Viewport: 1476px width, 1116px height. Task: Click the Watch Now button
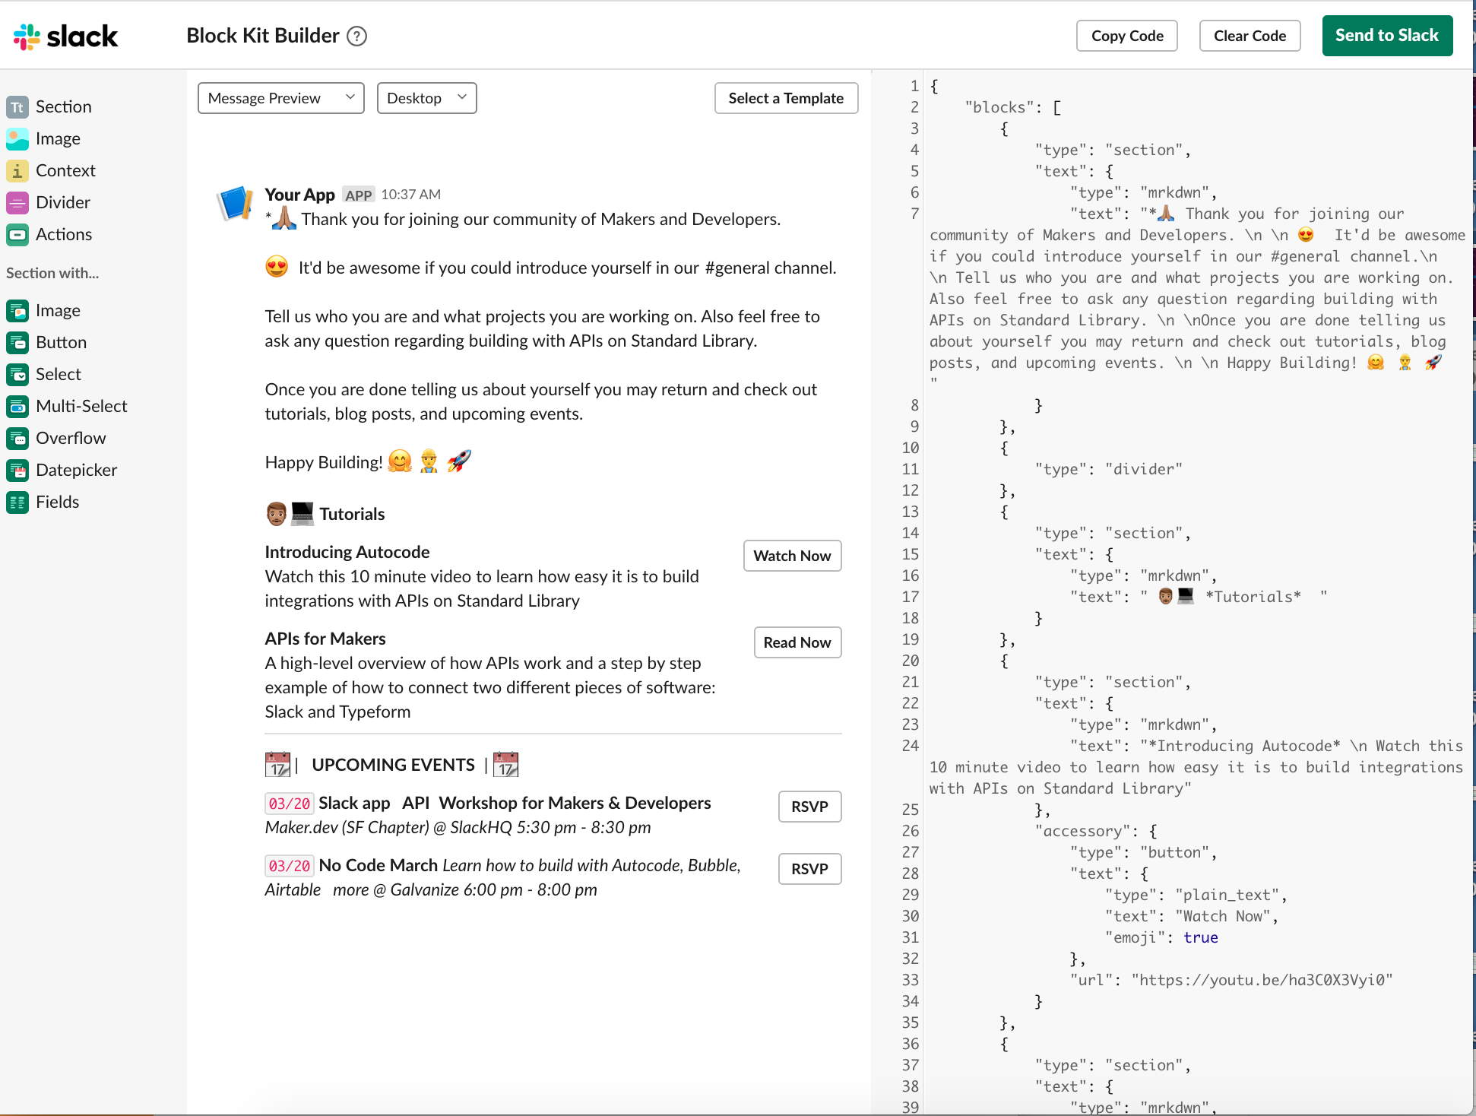pos(791,556)
